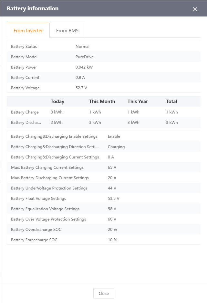The width and height of the screenshot is (207, 303).
Task: Click the Battery Charge row label
Action: 25,112
